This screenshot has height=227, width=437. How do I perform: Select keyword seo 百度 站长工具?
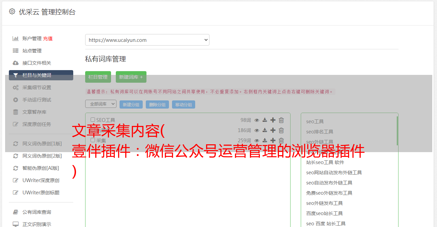click(326, 224)
